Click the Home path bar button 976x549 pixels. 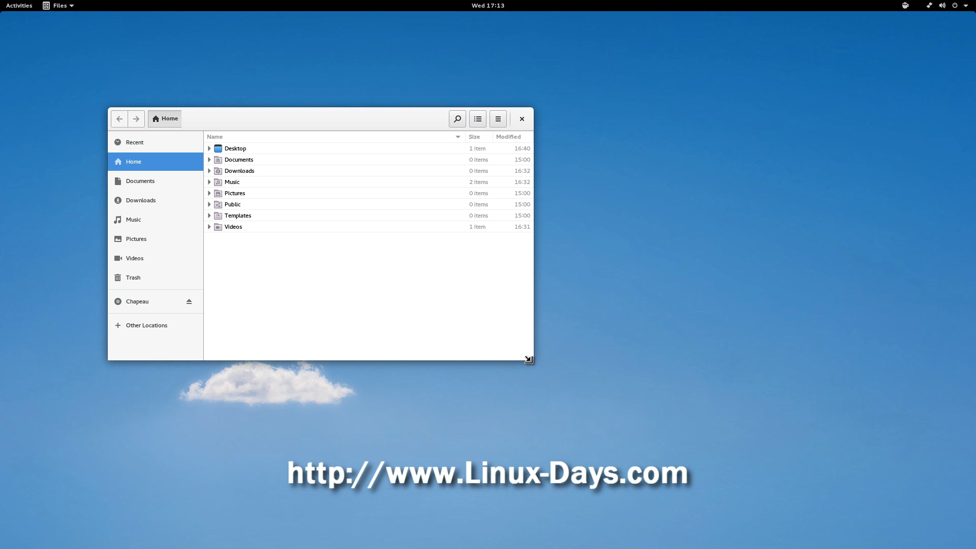[x=165, y=119]
